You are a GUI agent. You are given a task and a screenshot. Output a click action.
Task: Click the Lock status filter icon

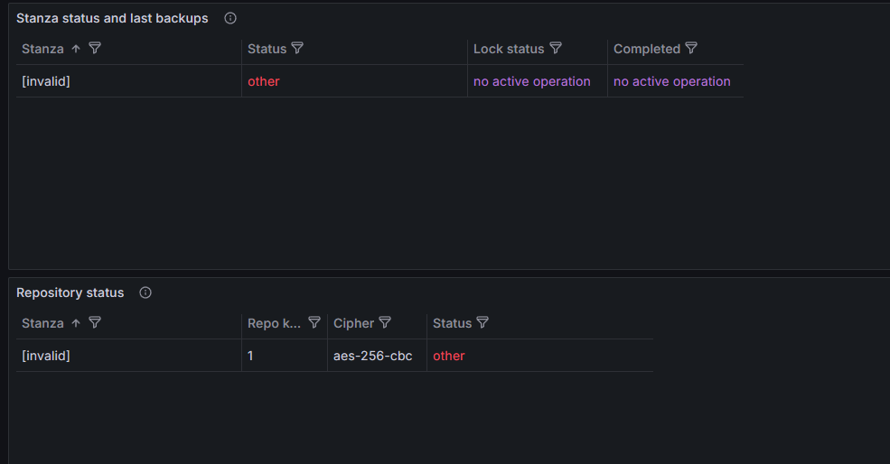(x=556, y=49)
